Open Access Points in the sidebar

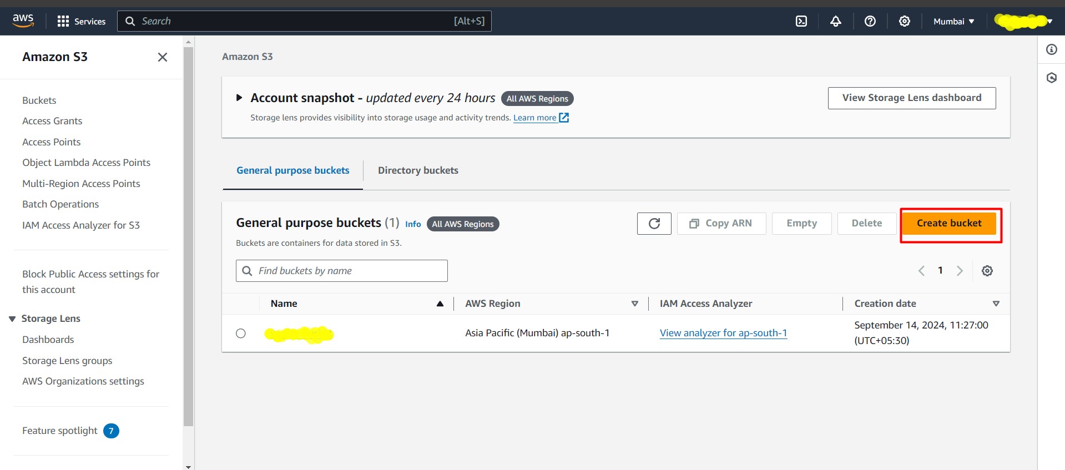coord(51,142)
